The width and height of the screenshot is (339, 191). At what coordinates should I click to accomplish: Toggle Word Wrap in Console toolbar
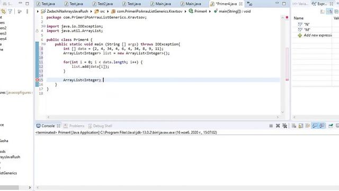307,126
